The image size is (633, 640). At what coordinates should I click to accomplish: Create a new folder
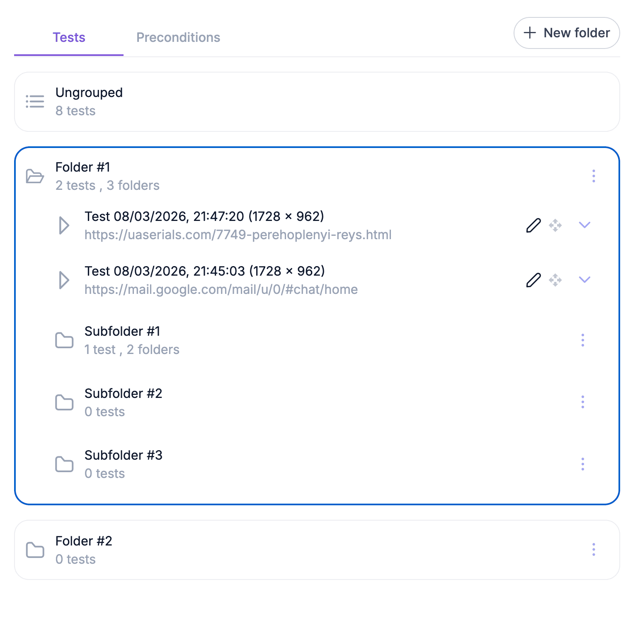pos(566,33)
